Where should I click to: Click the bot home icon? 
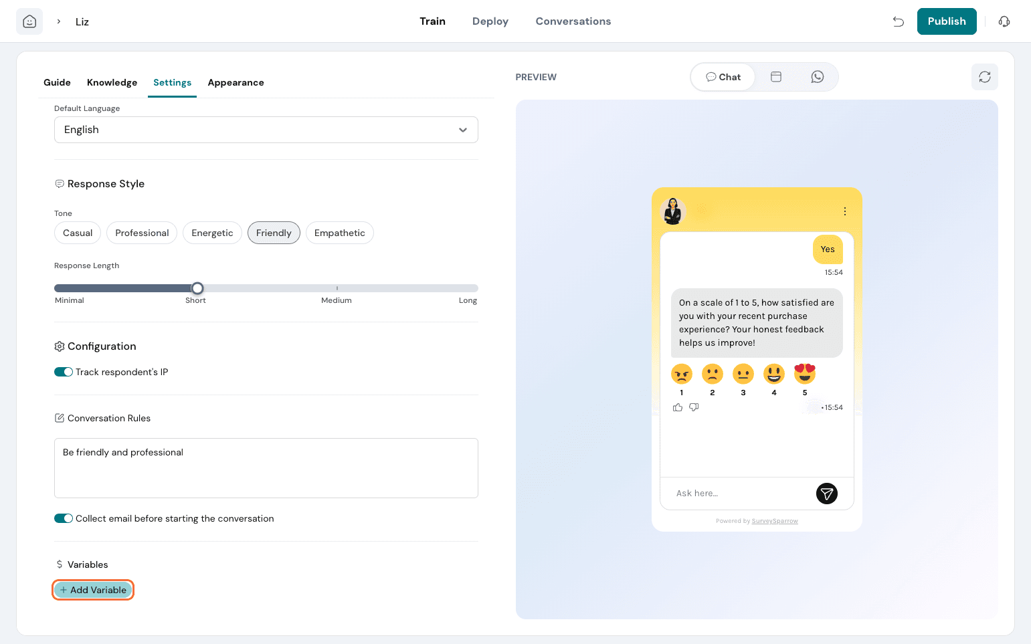pyautogui.click(x=29, y=21)
